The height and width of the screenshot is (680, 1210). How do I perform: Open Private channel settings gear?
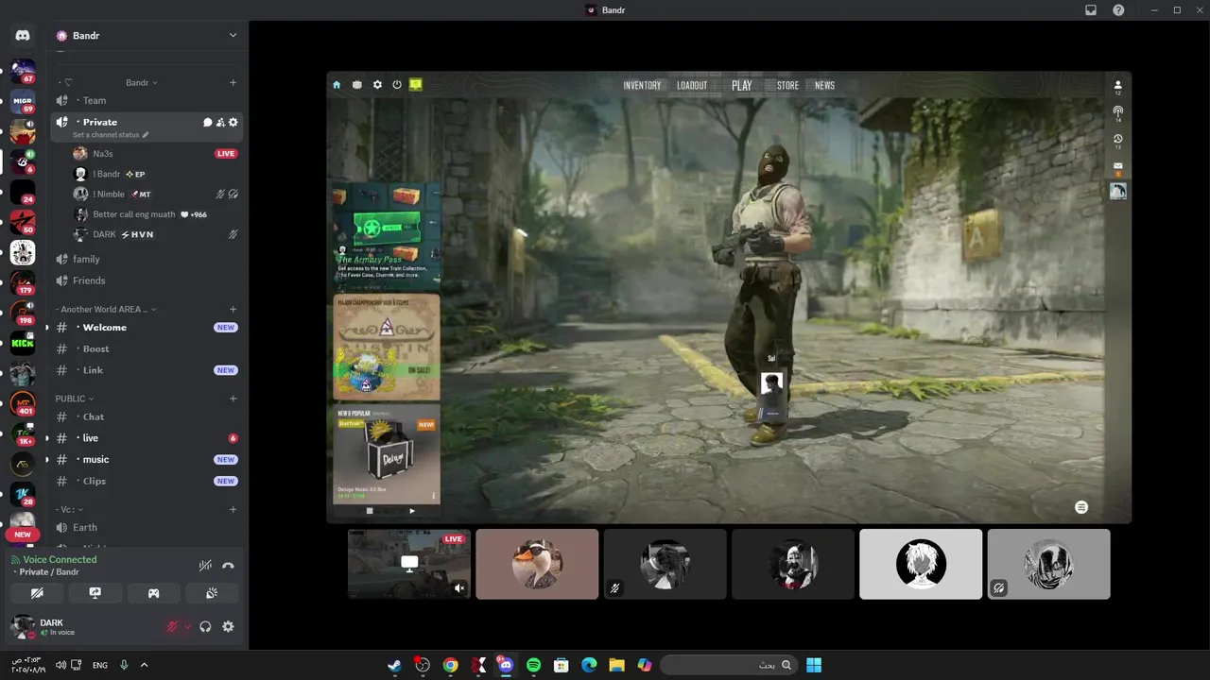click(x=233, y=122)
